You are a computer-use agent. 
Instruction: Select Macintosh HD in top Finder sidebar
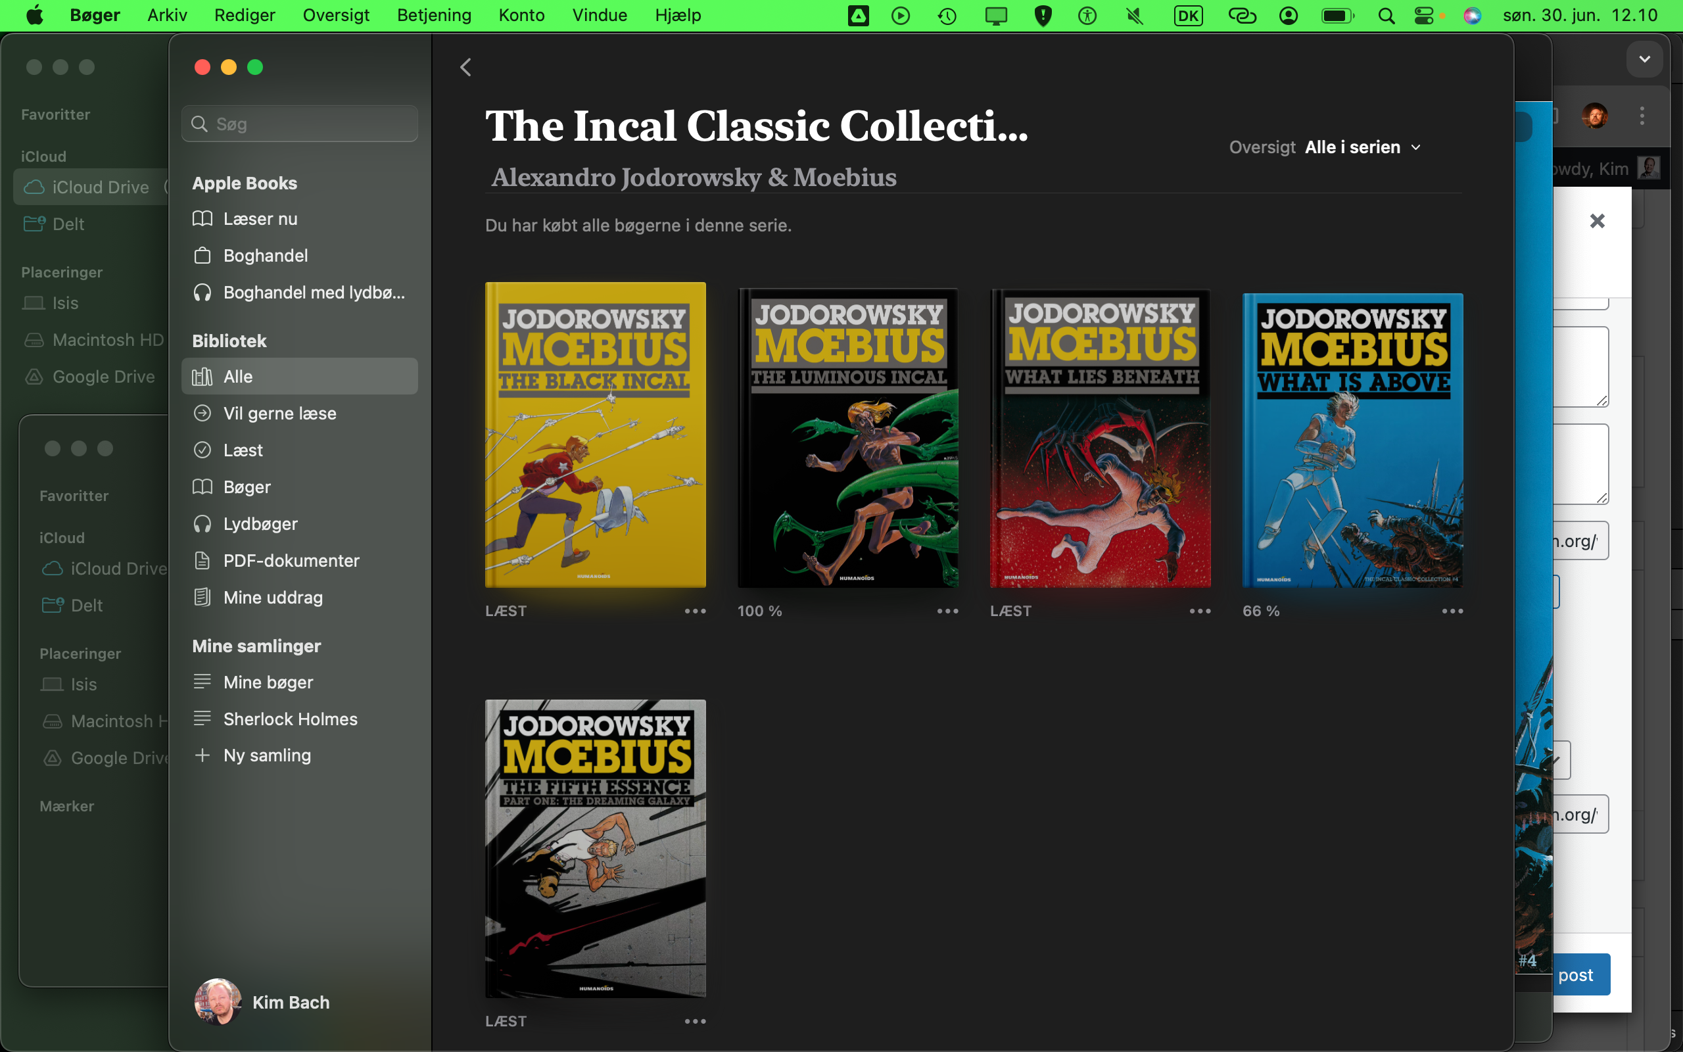(x=95, y=339)
